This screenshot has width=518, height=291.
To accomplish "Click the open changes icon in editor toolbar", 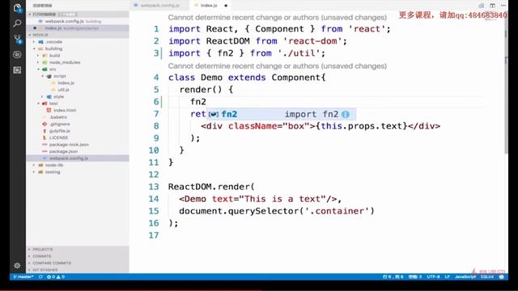I will [482, 6].
